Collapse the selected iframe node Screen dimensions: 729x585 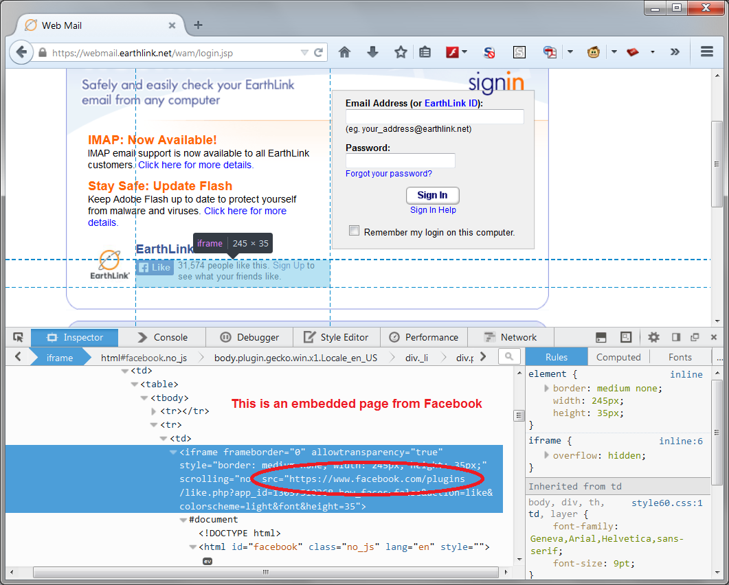click(173, 452)
